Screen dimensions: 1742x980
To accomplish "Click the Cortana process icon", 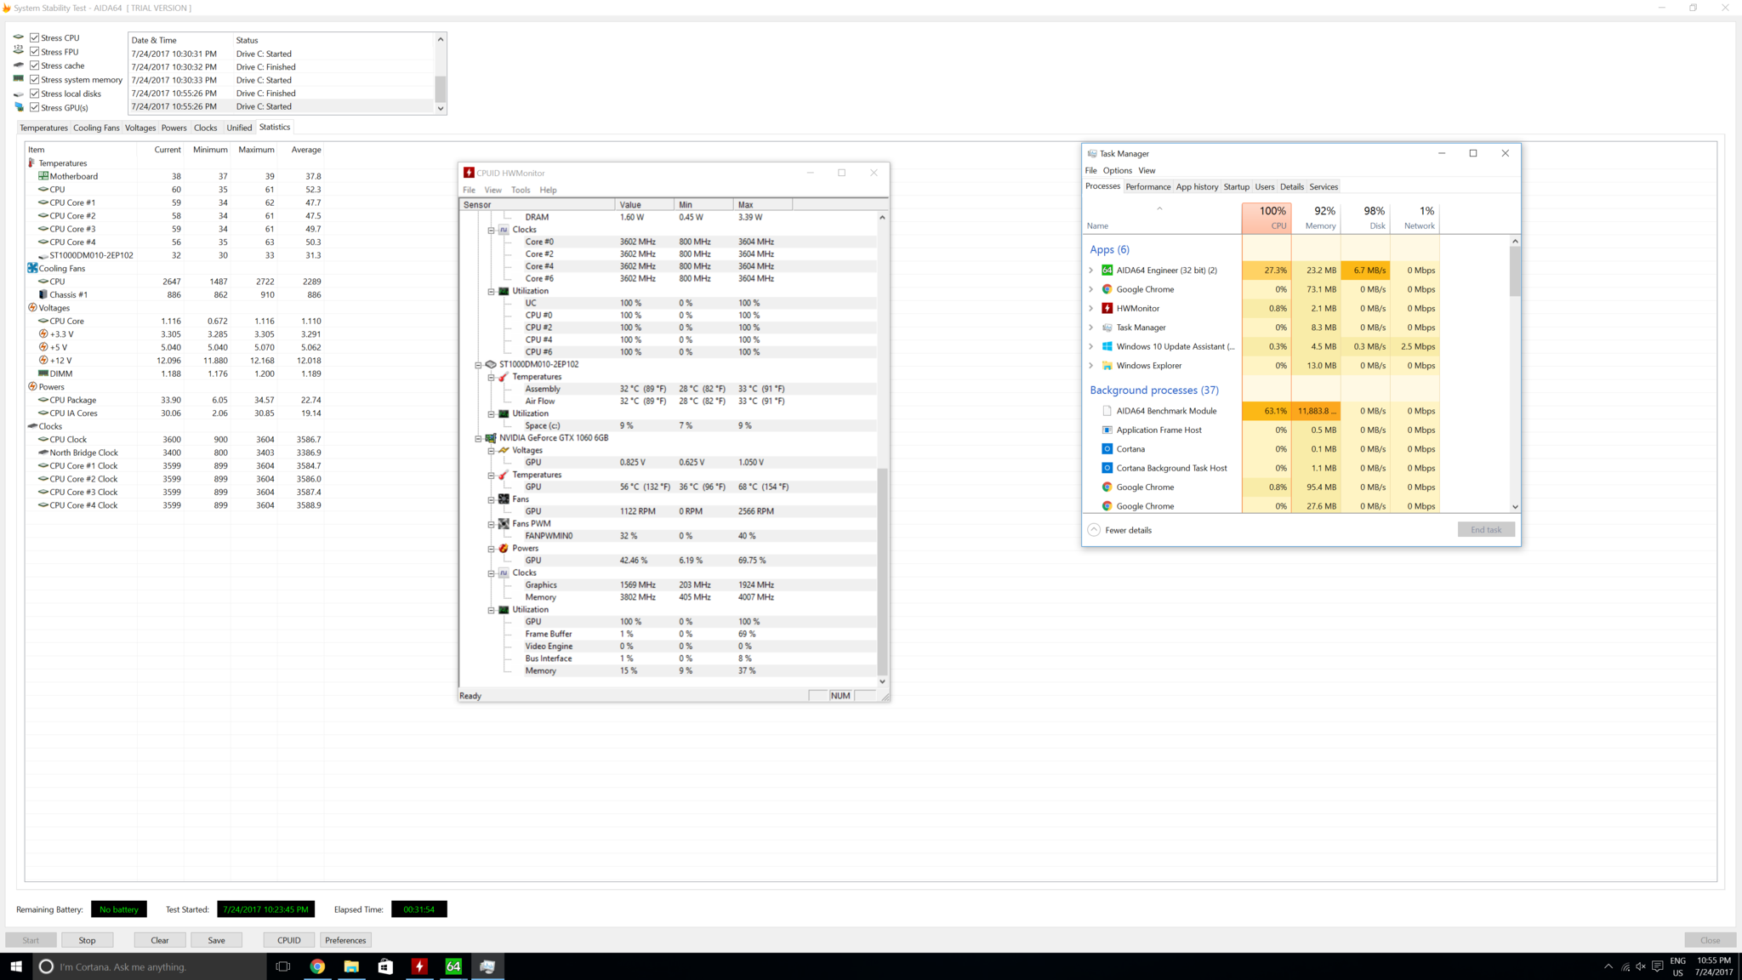I will pyautogui.click(x=1107, y=449).
